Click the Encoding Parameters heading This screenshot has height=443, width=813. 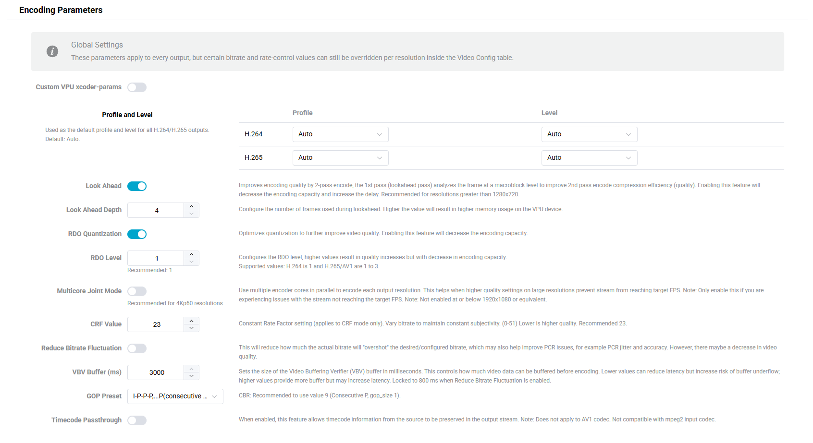61,10
